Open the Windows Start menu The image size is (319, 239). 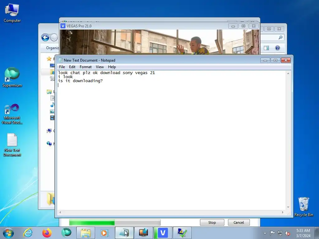click(8, 233)
